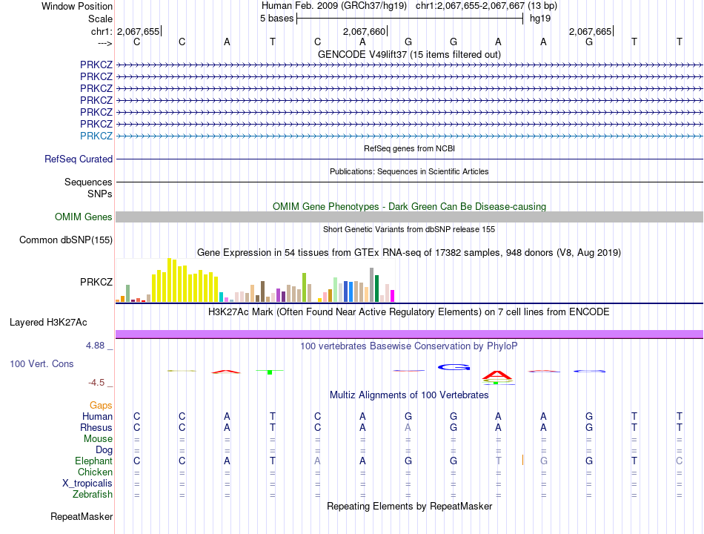
Task: Click the X_tropicalis species label
Action: tap(87, 484)
